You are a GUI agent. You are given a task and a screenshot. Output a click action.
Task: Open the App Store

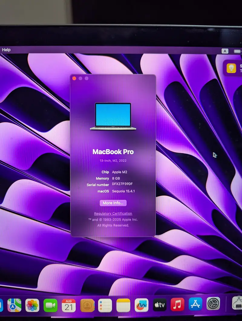[195, 304]
